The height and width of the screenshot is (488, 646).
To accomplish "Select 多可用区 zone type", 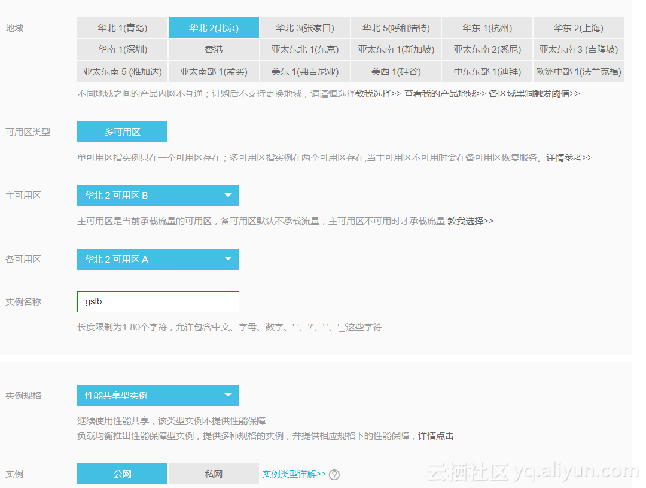I will [x=123, y=132].
